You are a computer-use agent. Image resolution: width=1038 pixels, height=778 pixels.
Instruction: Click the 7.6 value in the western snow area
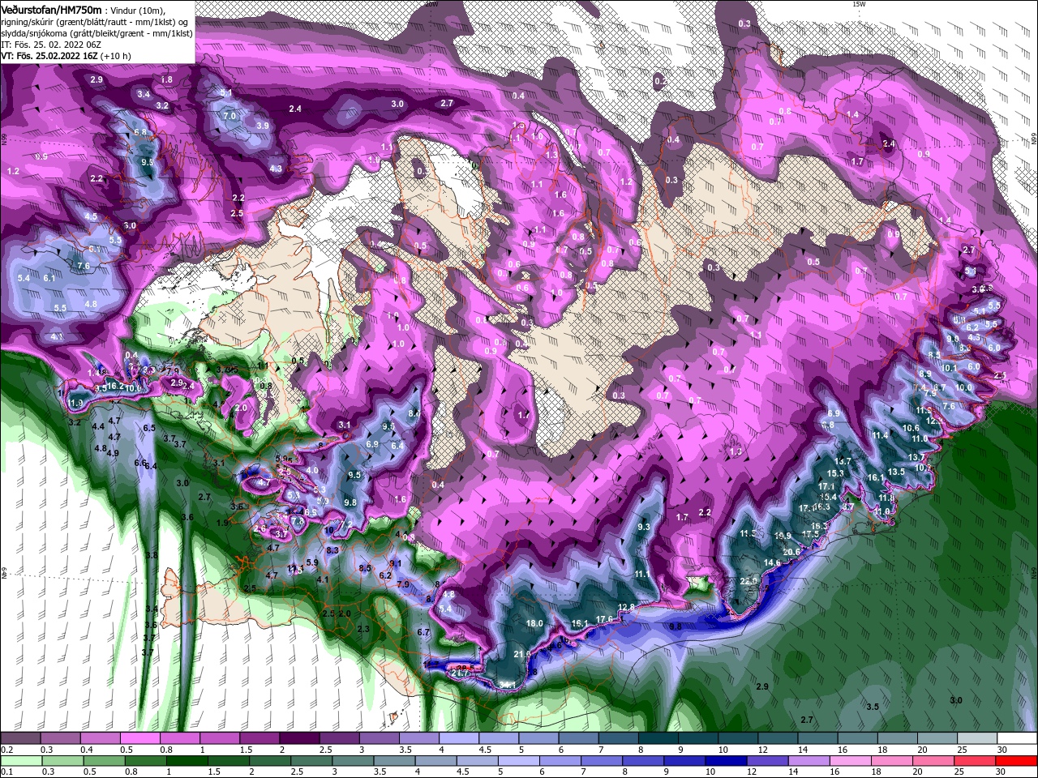(83, 266)
